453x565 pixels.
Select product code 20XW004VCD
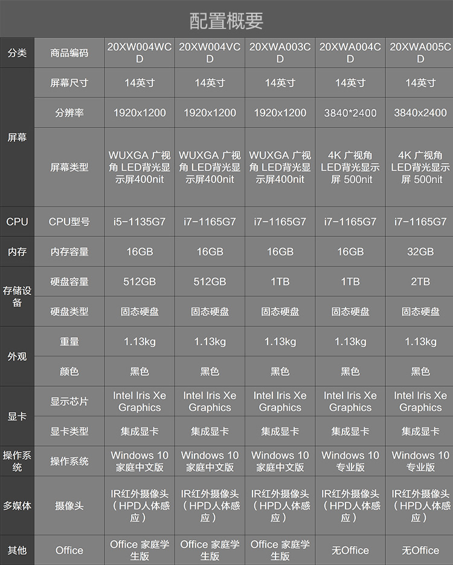(210, 53)
